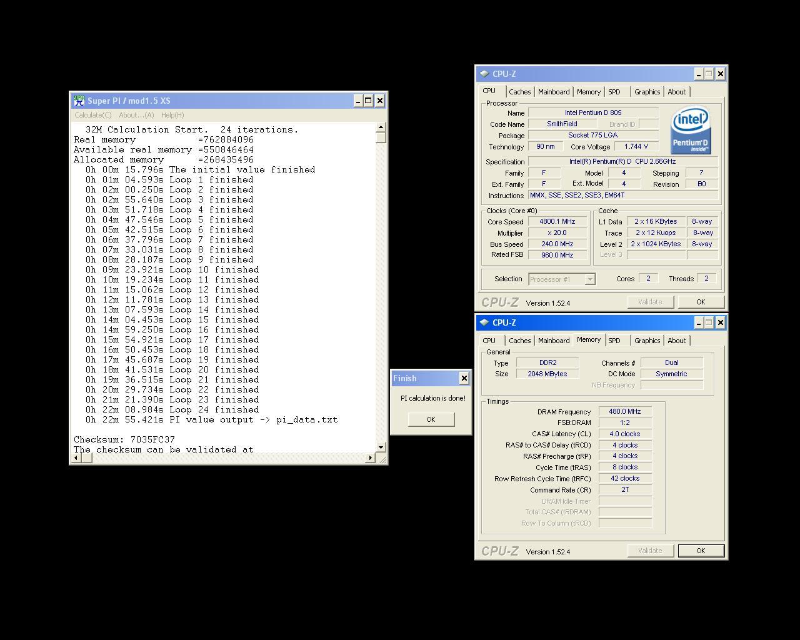Image resolution: width=800 pixels, height=640 pixels.
Task: Click Super PI horizontal scroll right arrow
Action: click(x=370, y=457)
